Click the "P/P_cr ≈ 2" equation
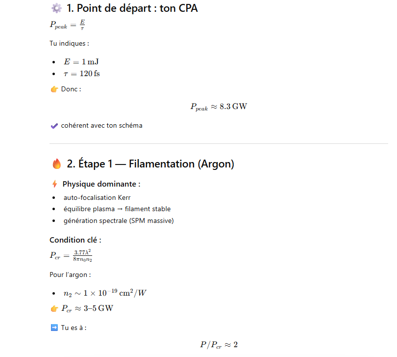The width and height of the screenshot is (397, 357). 219,345
